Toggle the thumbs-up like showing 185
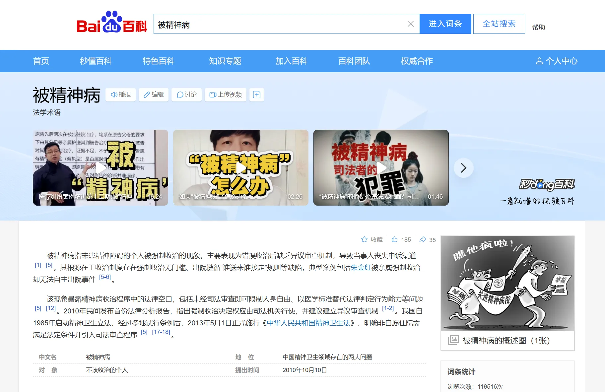The height and width of the screenshot is (392, 605). click(x=395, y=239)
